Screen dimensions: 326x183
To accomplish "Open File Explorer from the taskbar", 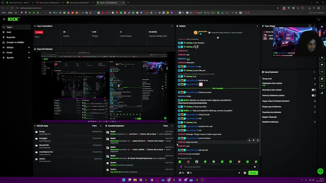I will click(x=135, y=180).
